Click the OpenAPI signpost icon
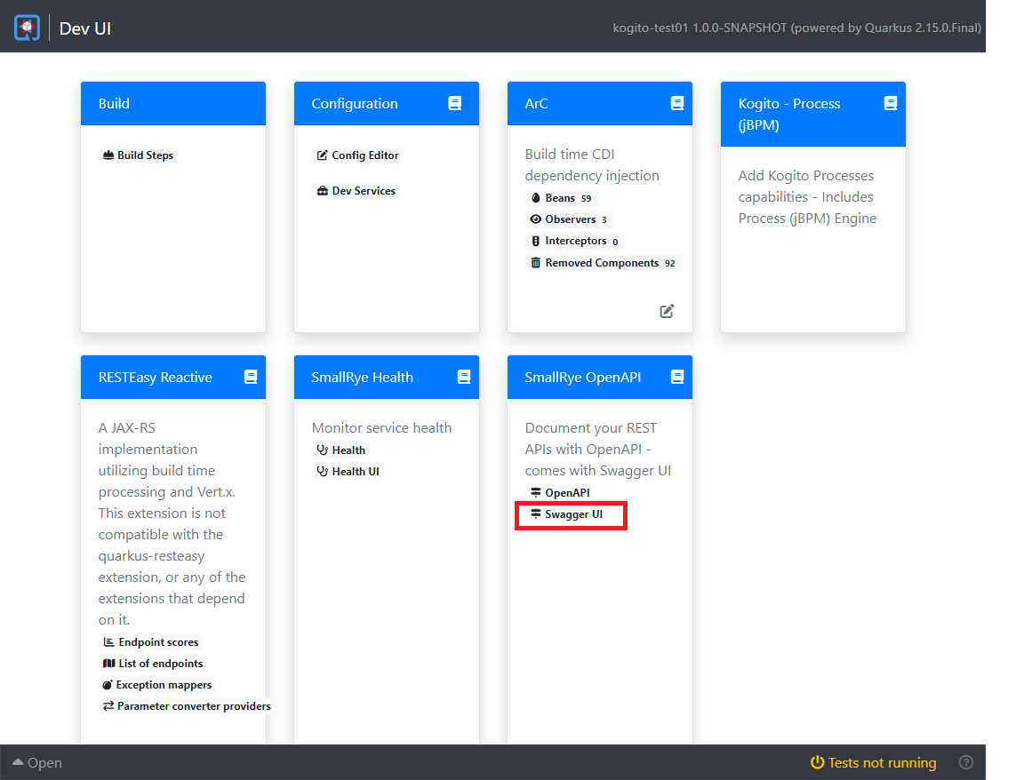Screen dimensions: 1024x780 pyautogui.click(x=535, y=492)
